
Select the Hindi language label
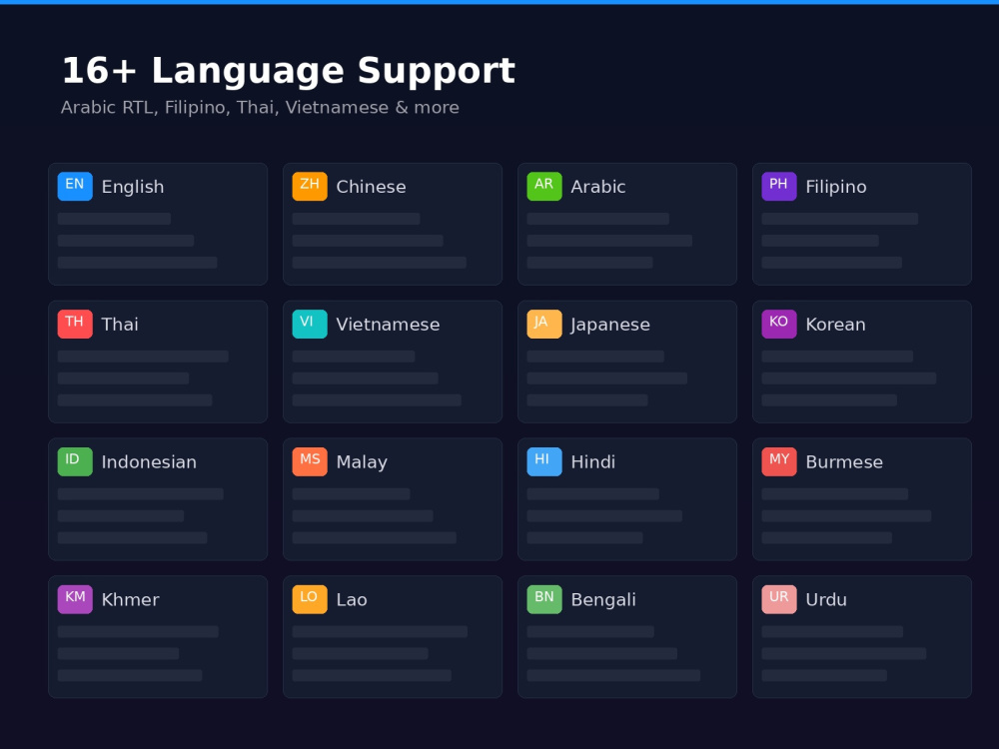coord(593,462)
